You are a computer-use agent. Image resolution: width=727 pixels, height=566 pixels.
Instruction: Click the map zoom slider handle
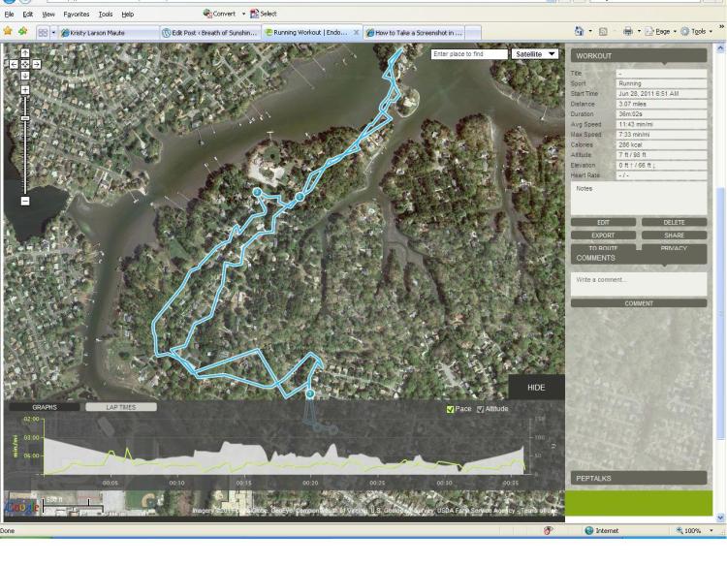(25, 118)
